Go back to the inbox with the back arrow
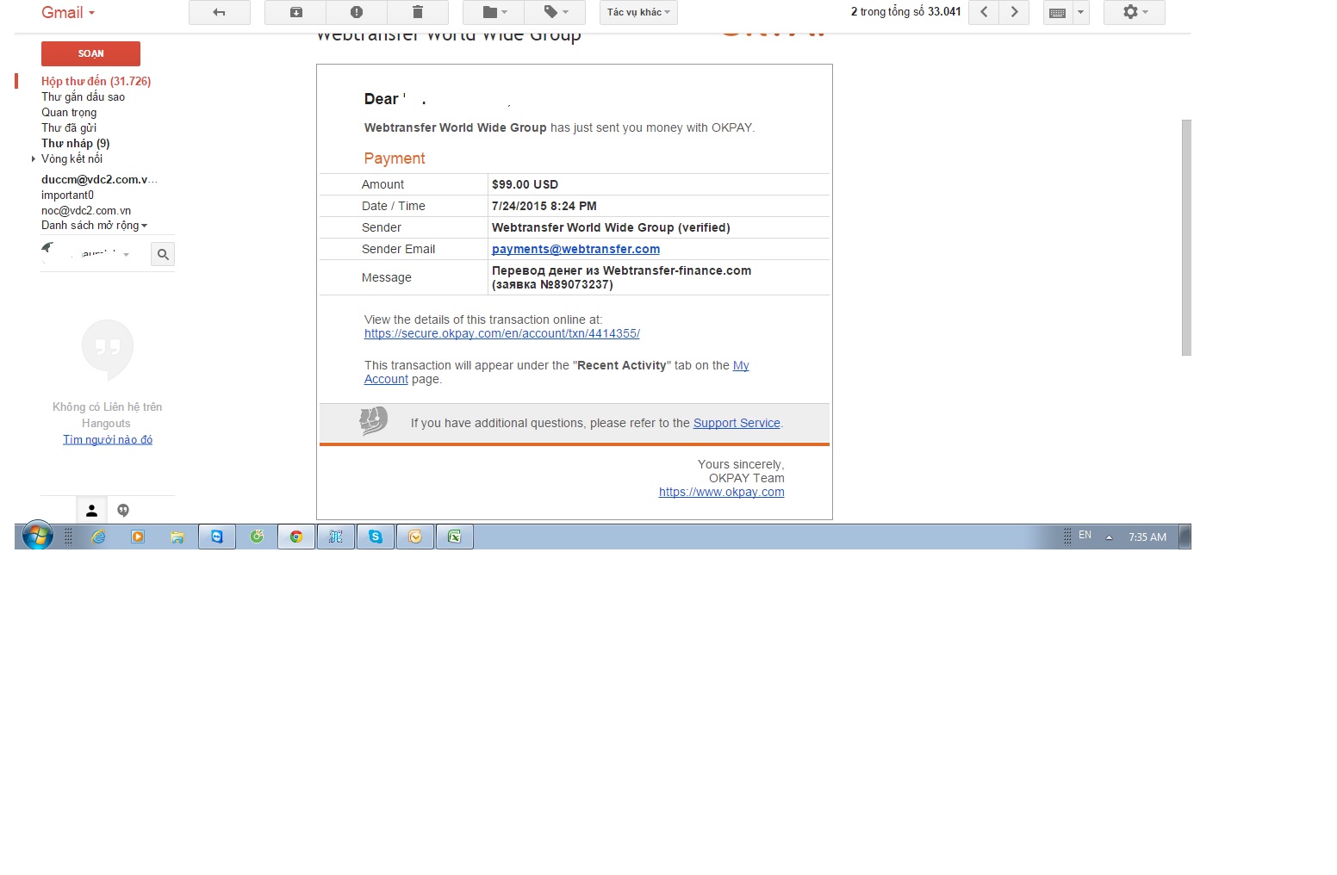The image size is (1337, 875). tap(220, 12)
